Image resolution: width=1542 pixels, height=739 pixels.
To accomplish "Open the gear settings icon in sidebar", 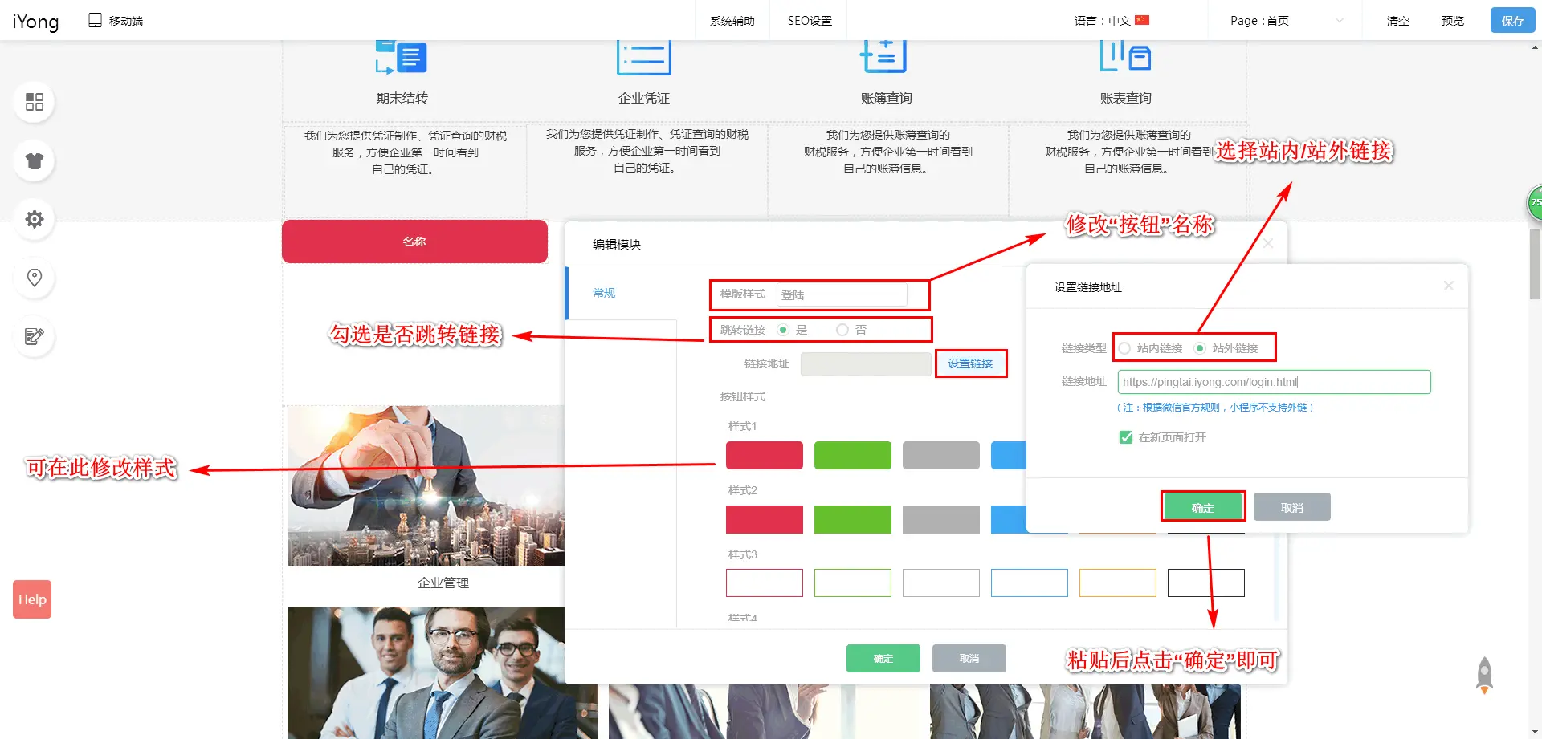I will click(34, 219).
